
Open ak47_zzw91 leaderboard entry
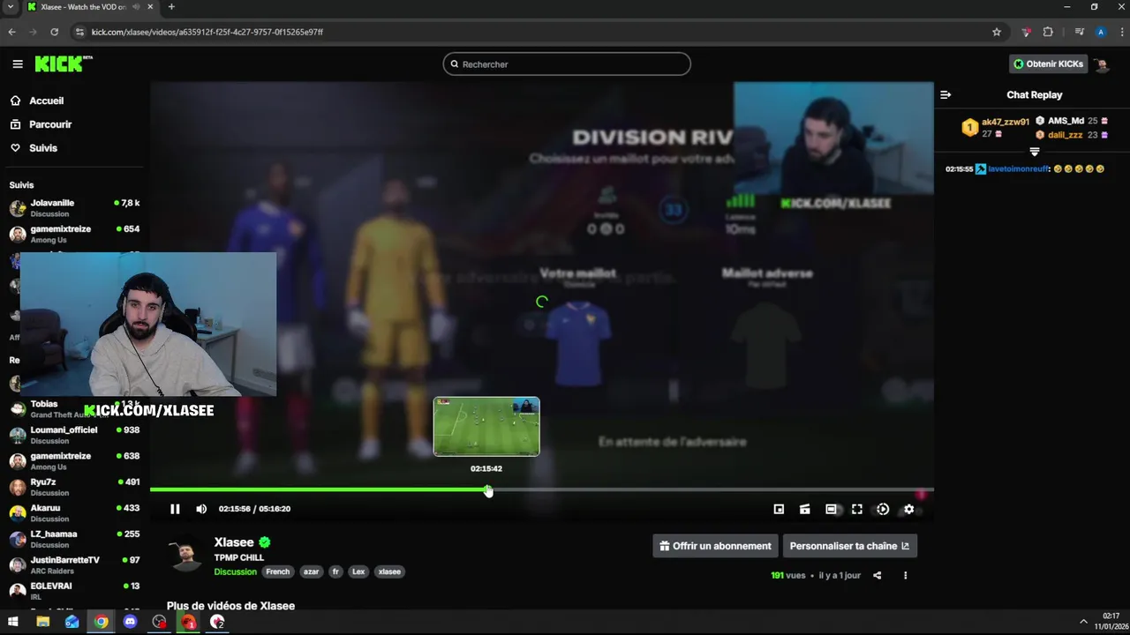(x=996, y=128)
